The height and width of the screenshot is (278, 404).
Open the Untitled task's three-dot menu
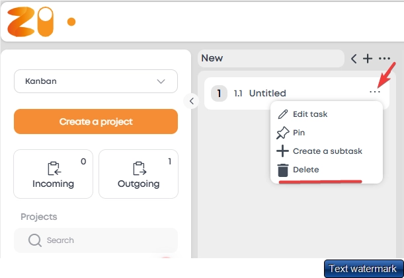coord(375,92)
